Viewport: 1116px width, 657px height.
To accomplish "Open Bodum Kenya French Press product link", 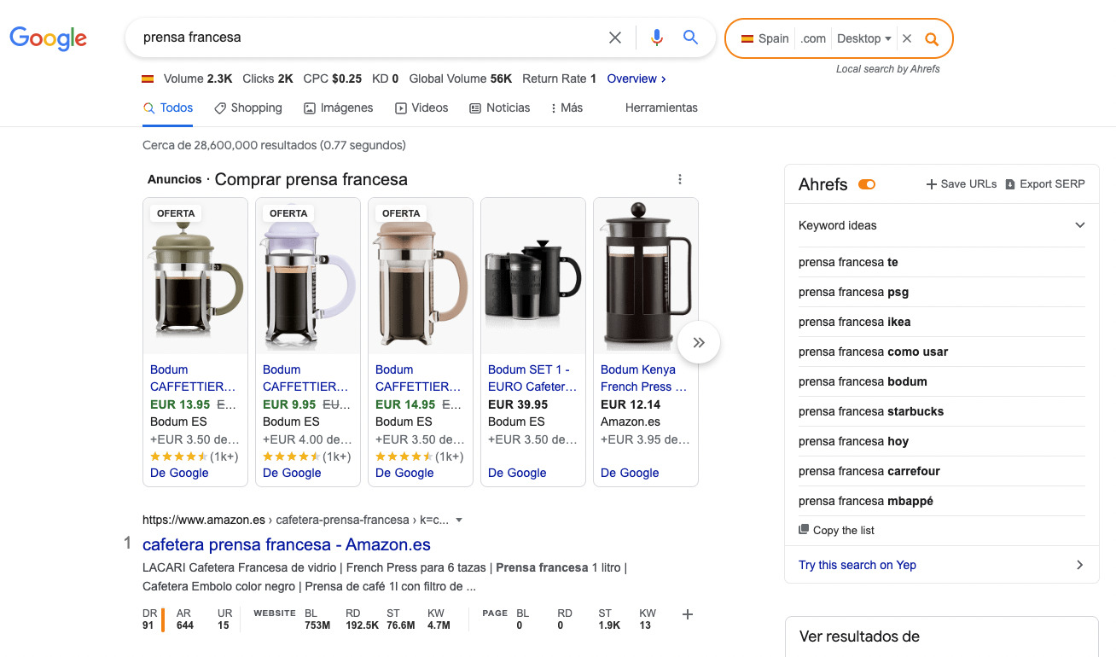I will pos(643,378).
